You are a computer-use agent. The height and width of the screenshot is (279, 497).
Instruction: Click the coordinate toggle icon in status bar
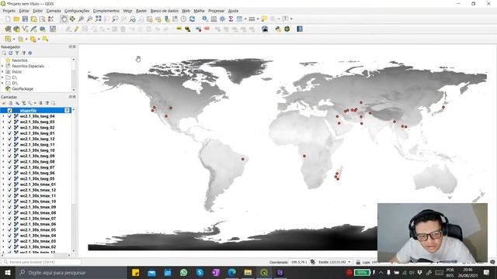click(313, 262)
